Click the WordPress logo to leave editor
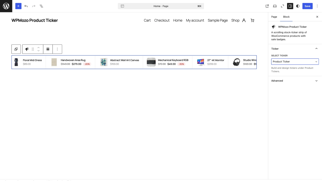Screen dimensions: 322x181 [6, 6]
